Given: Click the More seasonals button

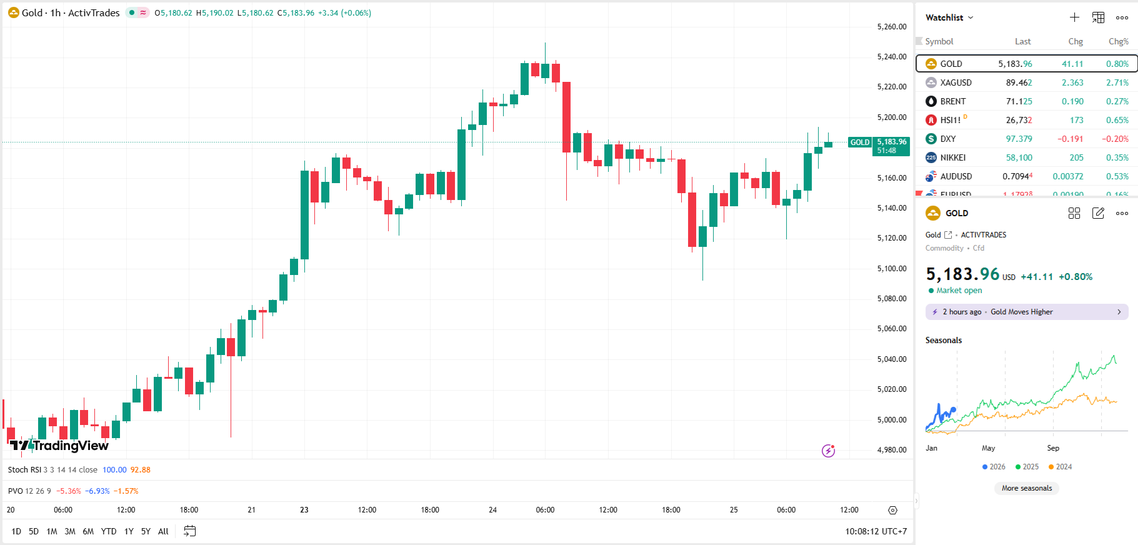Looking at the screenshot, I should (1027, 488).
